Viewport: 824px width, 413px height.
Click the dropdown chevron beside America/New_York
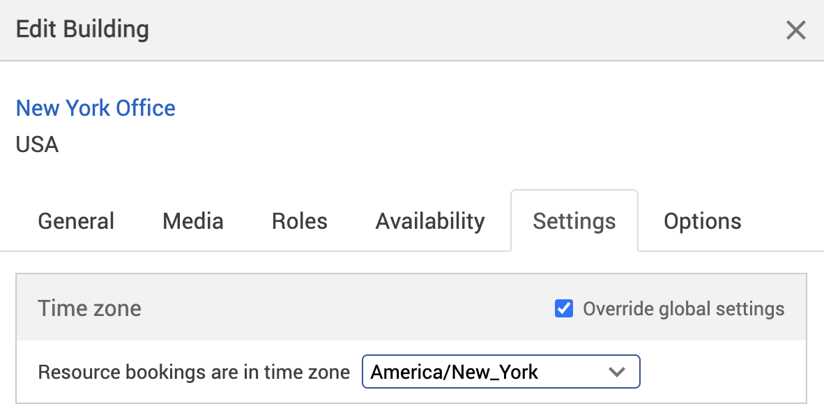coord(617,372)
